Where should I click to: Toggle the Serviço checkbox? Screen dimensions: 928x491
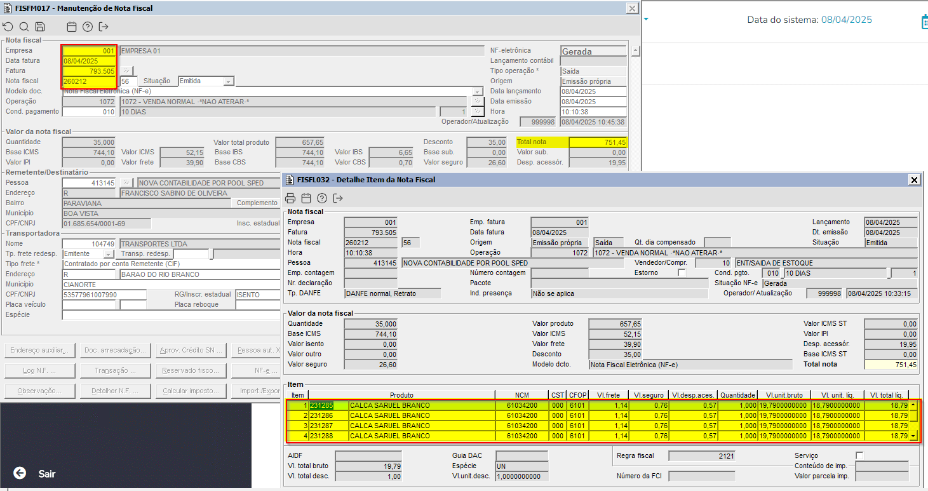click(x=859, y=455)
